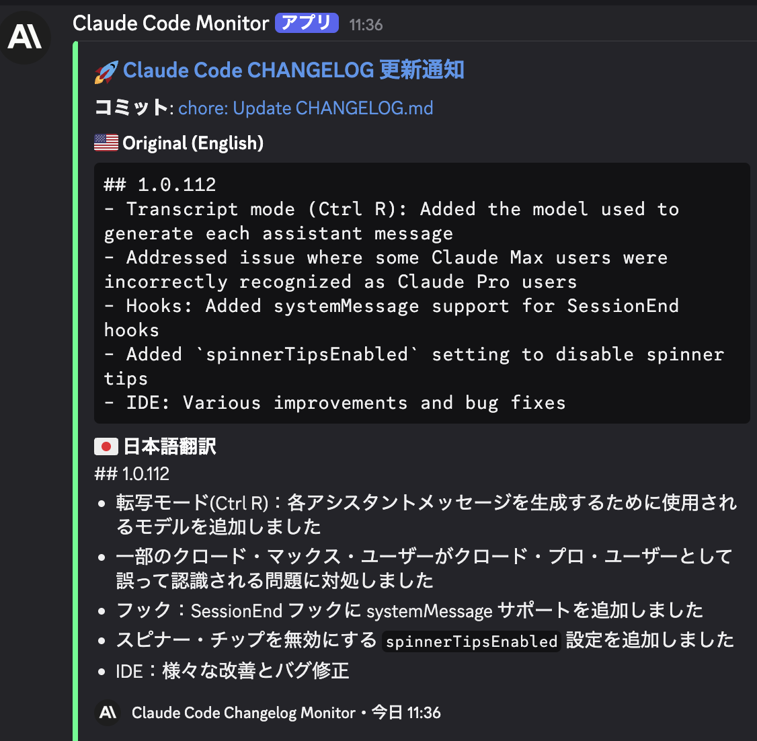Viewport: 757px width, 741px height.
Task: Click the 🚀 rocket emoji in the embed title
Action: click(104, 69)
